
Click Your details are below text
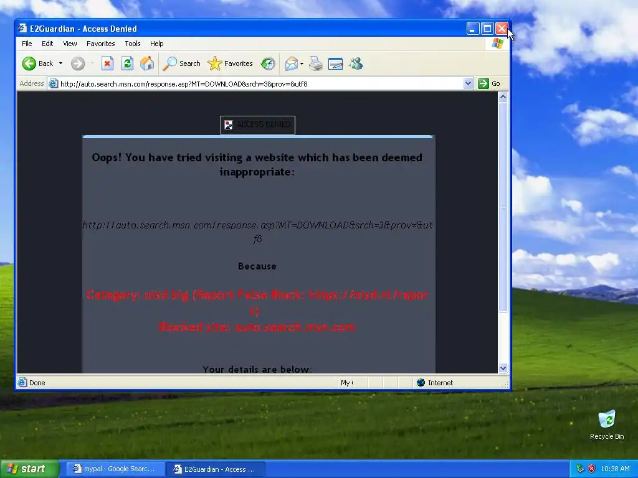point(257,369)
